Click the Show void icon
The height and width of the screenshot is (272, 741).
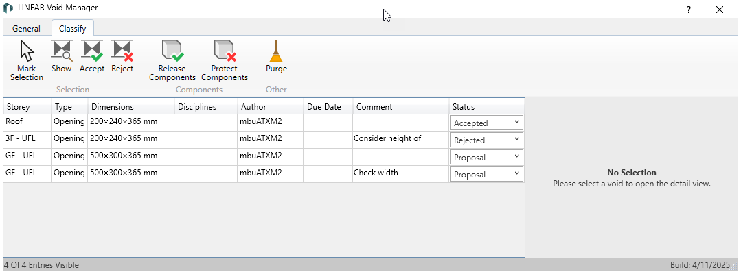[x=61, y=51]
